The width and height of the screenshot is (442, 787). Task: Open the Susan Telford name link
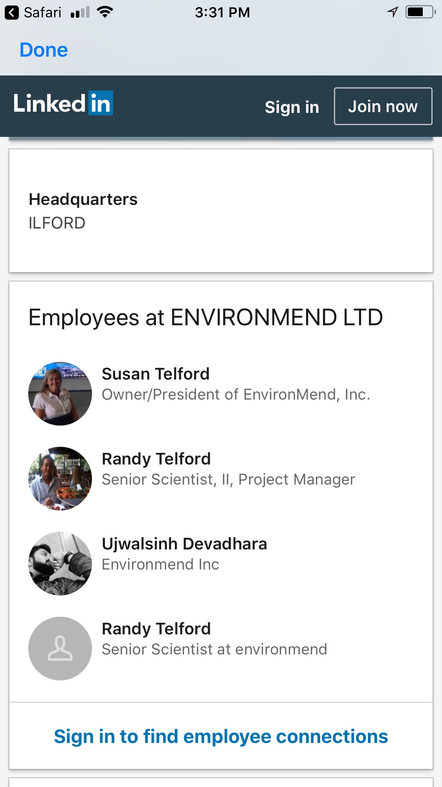tap(156, 374)
